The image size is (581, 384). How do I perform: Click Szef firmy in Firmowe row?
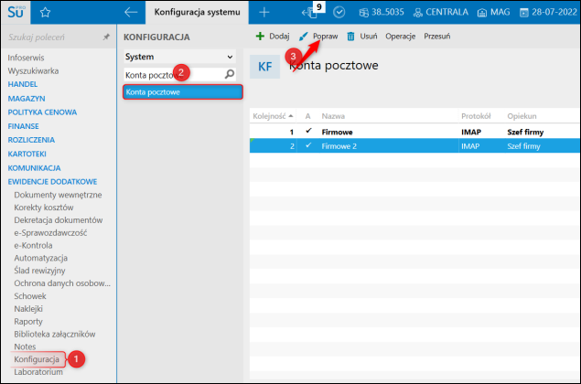pos(525,132)
